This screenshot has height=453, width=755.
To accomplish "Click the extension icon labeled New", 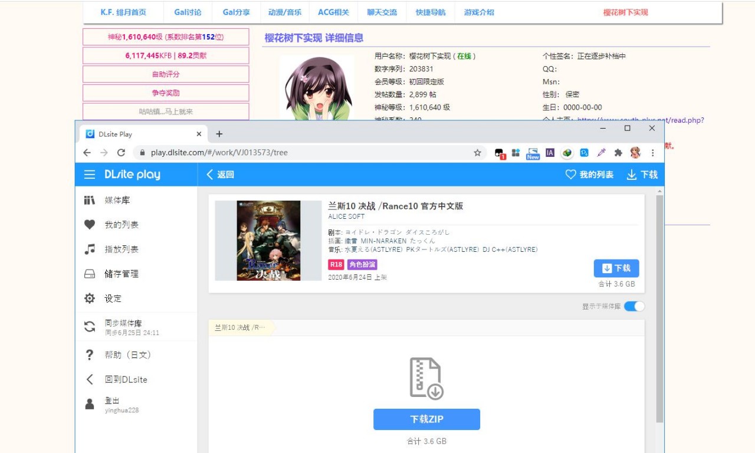I will 533,153.
